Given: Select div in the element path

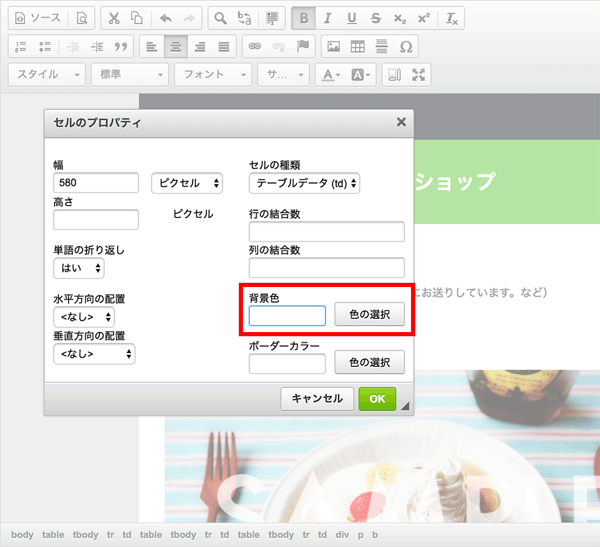Looking at the screenshot, I should pos(342,534).
